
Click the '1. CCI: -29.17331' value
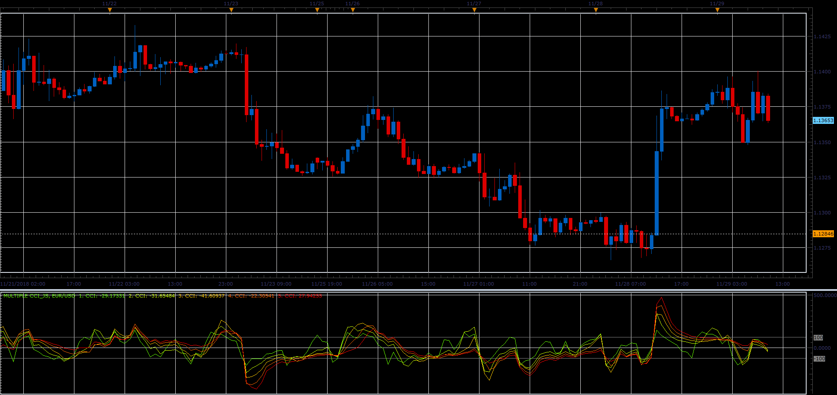(102, 296)
